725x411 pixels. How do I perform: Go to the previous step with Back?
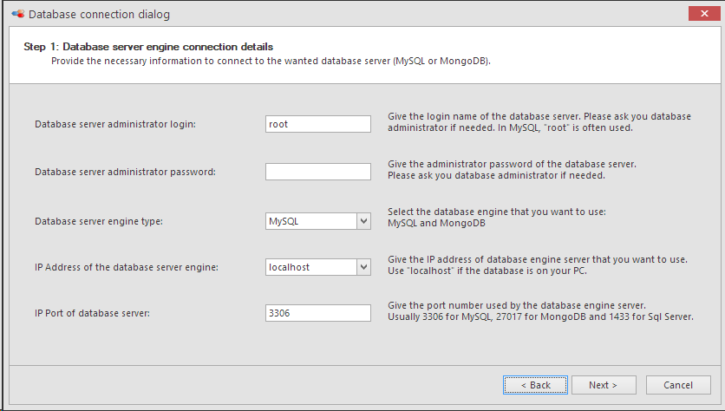point(535,385)
